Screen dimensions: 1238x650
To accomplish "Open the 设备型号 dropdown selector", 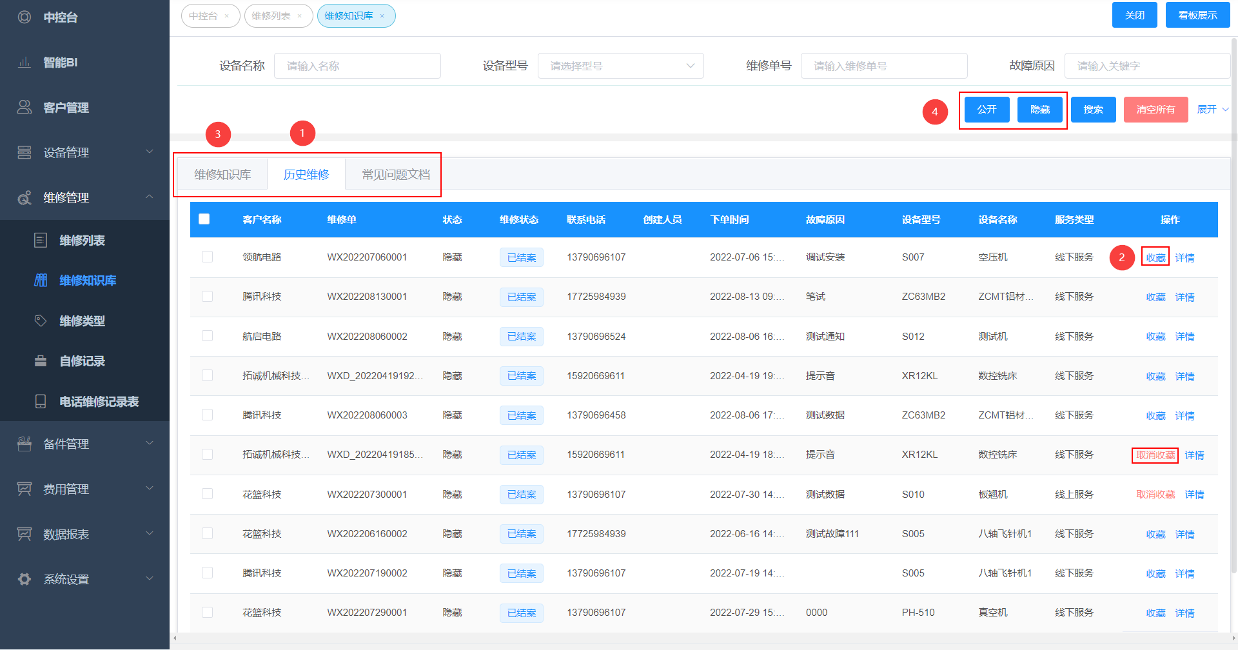I will click(620, 66).
